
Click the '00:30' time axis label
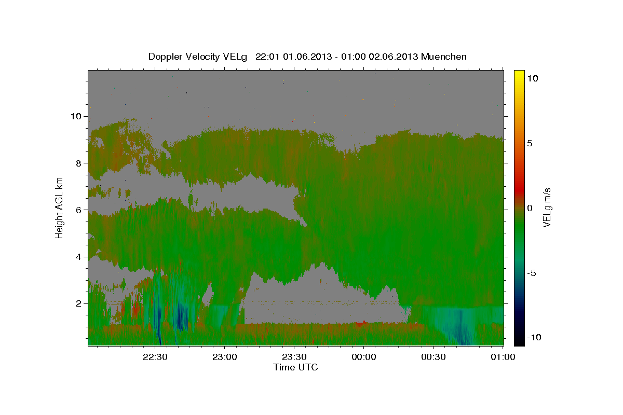click(x=434, y=357)
